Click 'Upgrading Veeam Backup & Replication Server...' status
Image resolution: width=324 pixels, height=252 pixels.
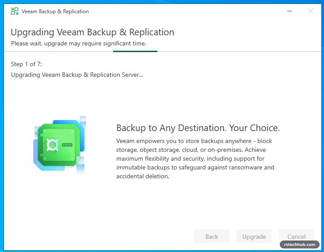(x=77, y=75)
